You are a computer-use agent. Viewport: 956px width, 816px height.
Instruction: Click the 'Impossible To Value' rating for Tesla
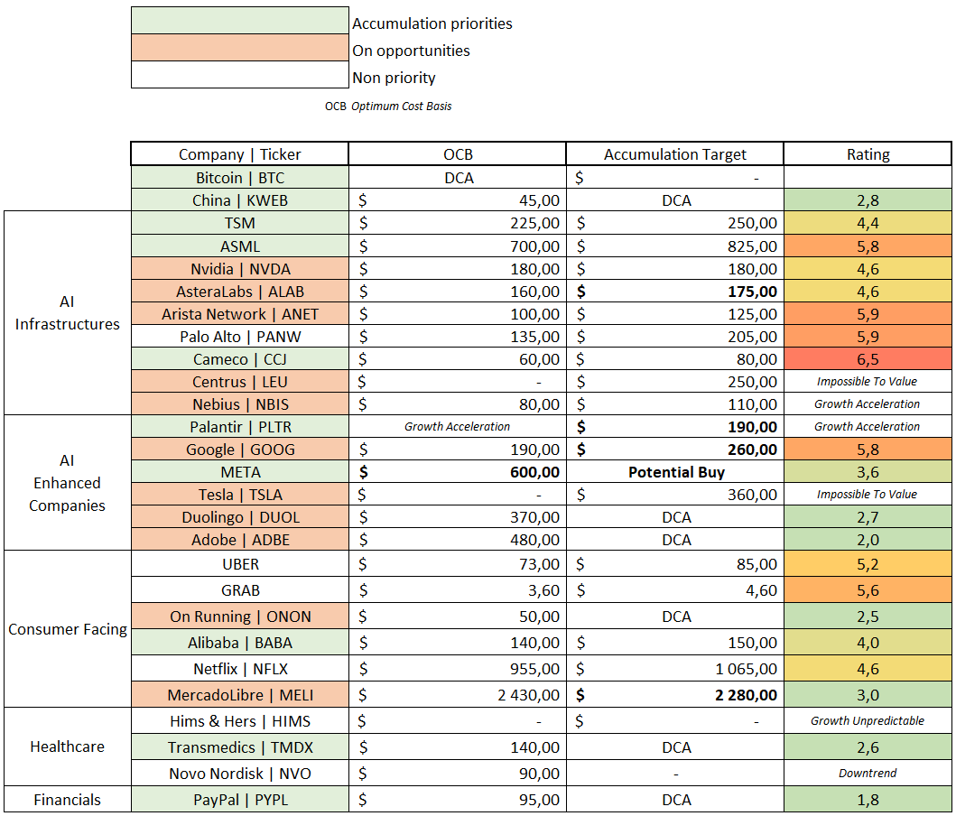pyautogui.click(x=868, y=494)
